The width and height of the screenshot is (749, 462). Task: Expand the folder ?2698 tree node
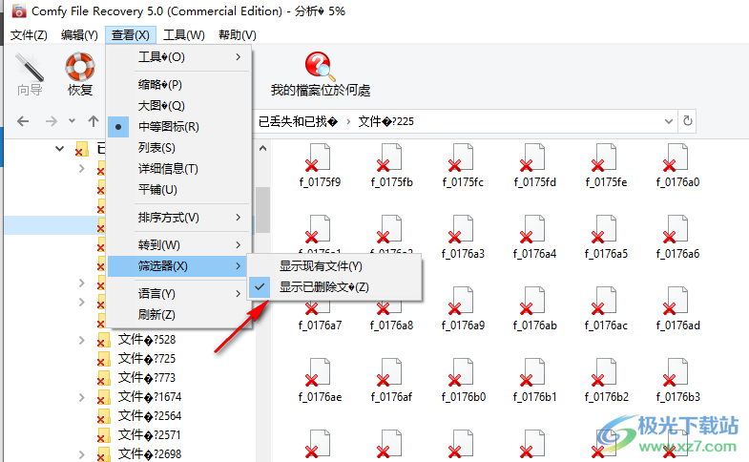click(82, 454)
